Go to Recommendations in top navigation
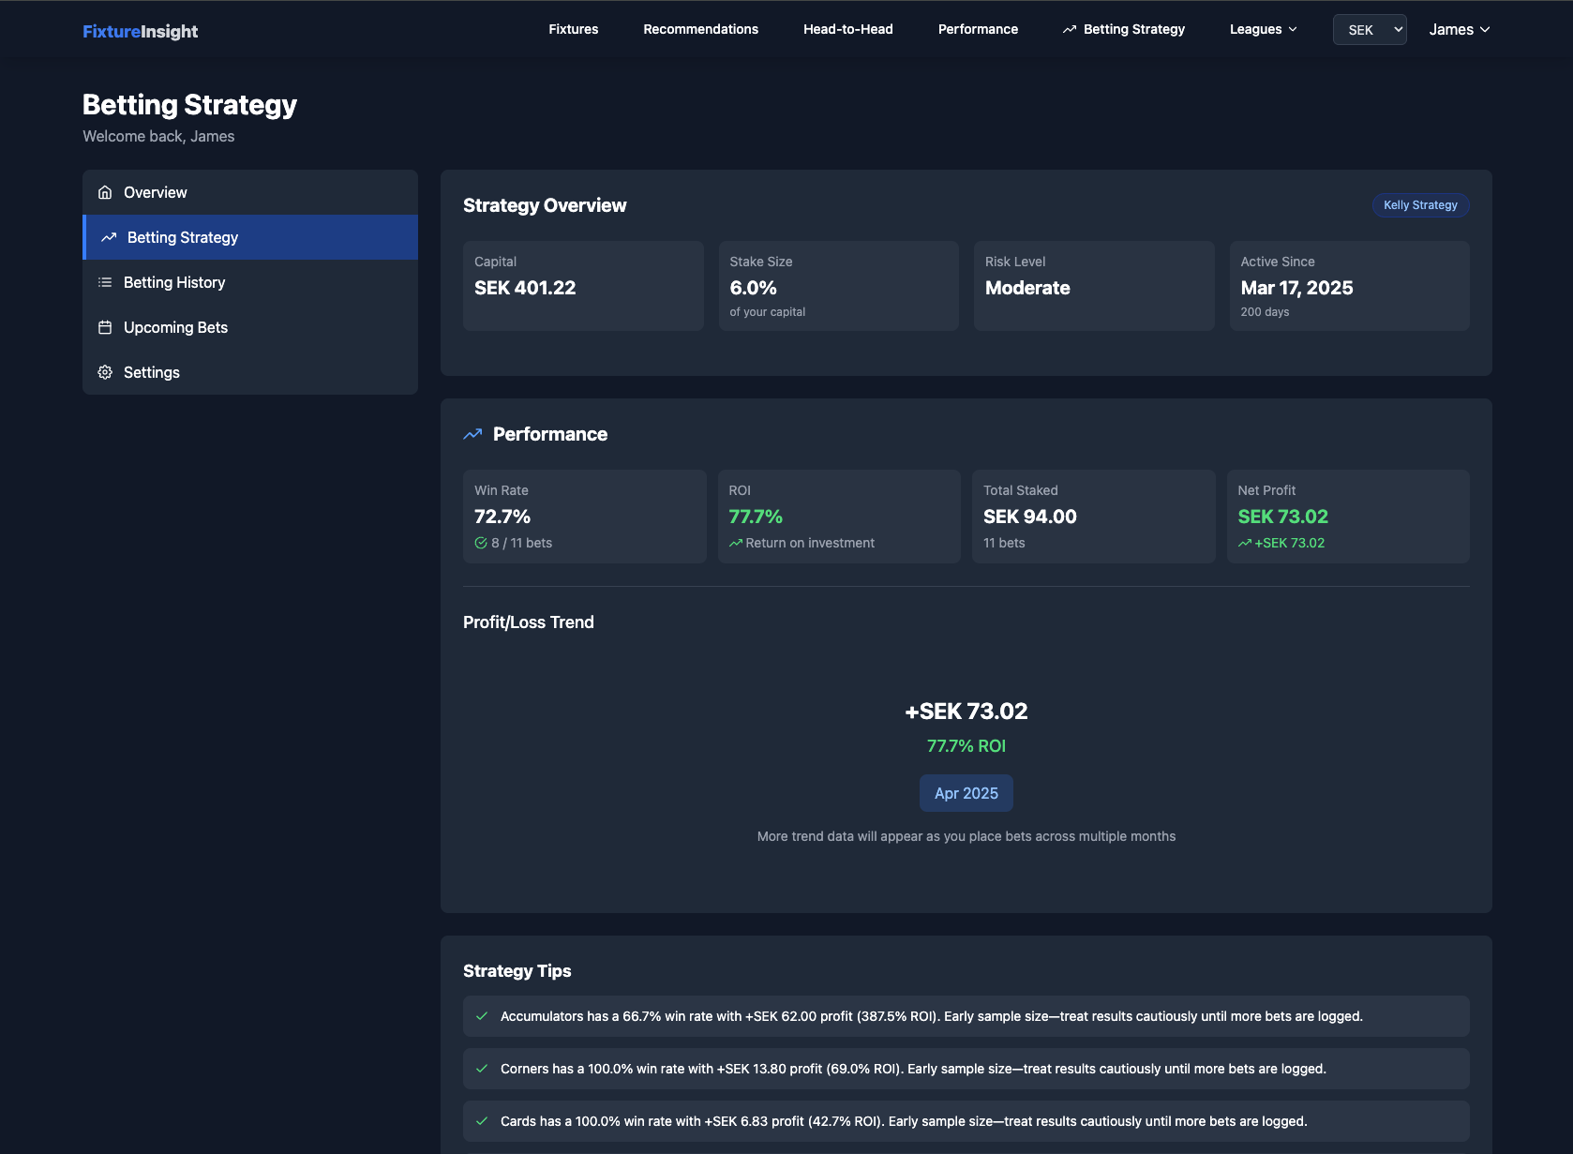 point(700,29)
